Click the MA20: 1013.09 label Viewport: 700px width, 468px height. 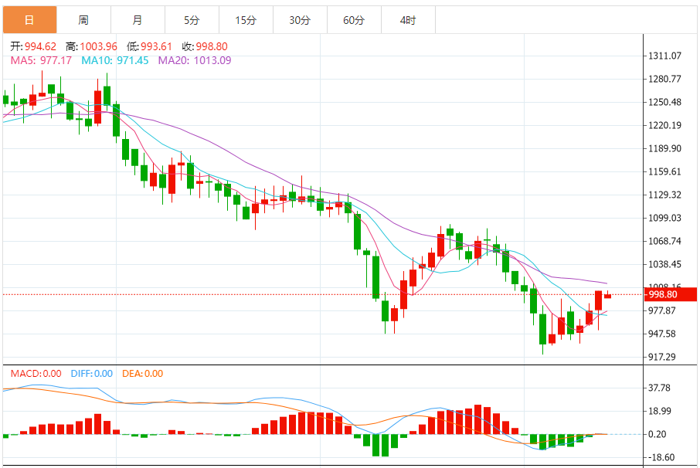195,60
